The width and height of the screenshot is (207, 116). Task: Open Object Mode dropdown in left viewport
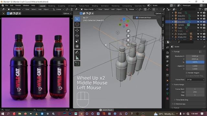coord(16,9)
